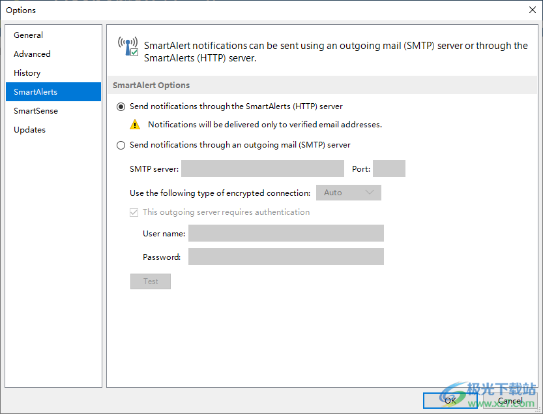Close the Options dialog window
This screenshot has height=414, width=543.
click(x=531, y=10)
